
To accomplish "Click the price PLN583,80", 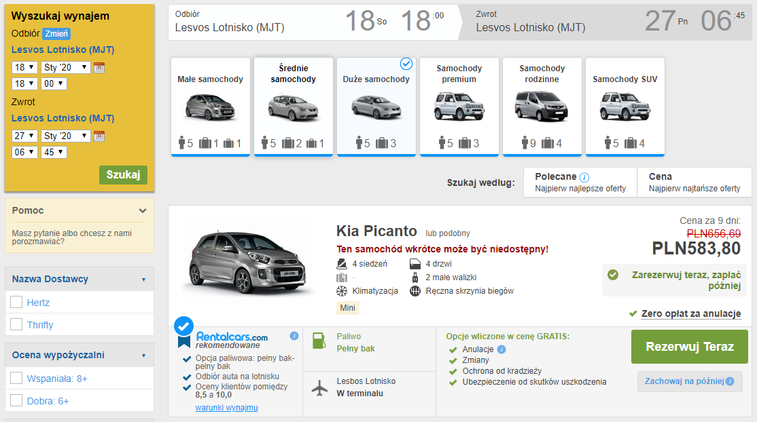I will click(696, 248).
